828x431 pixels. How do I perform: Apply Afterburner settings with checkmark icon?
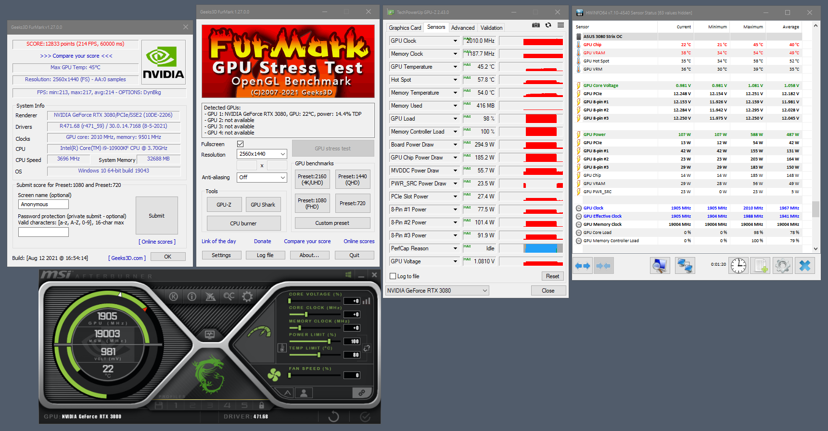(x=365, y=417)
